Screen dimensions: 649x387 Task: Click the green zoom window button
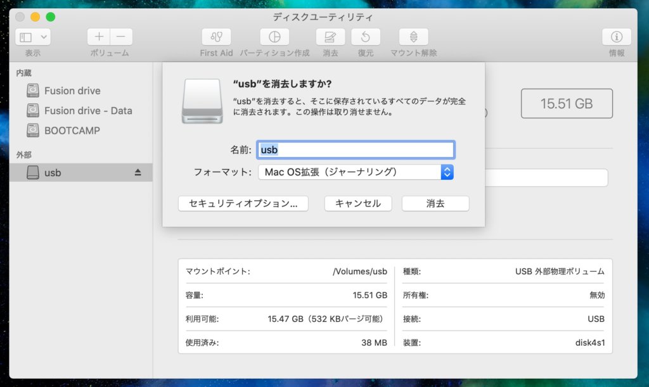tap(51, 17)
